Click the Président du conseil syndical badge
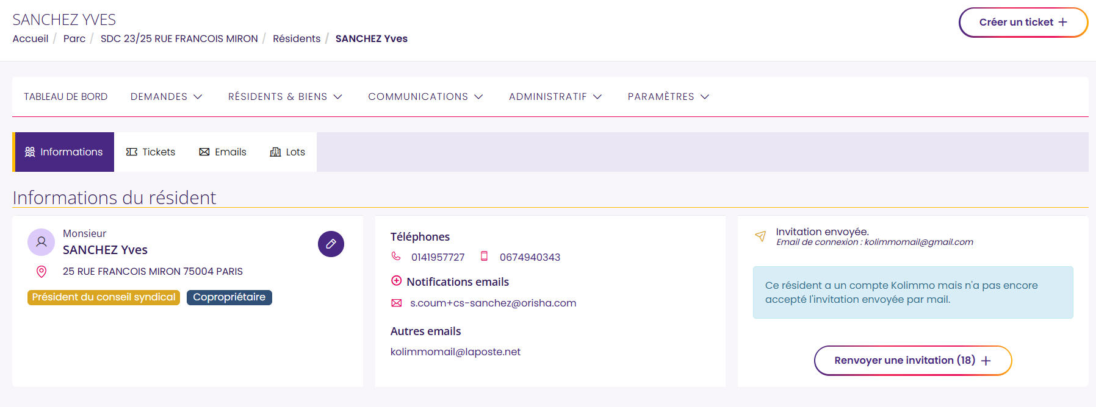The image size is (1096, 407). (x=104, y=297)
